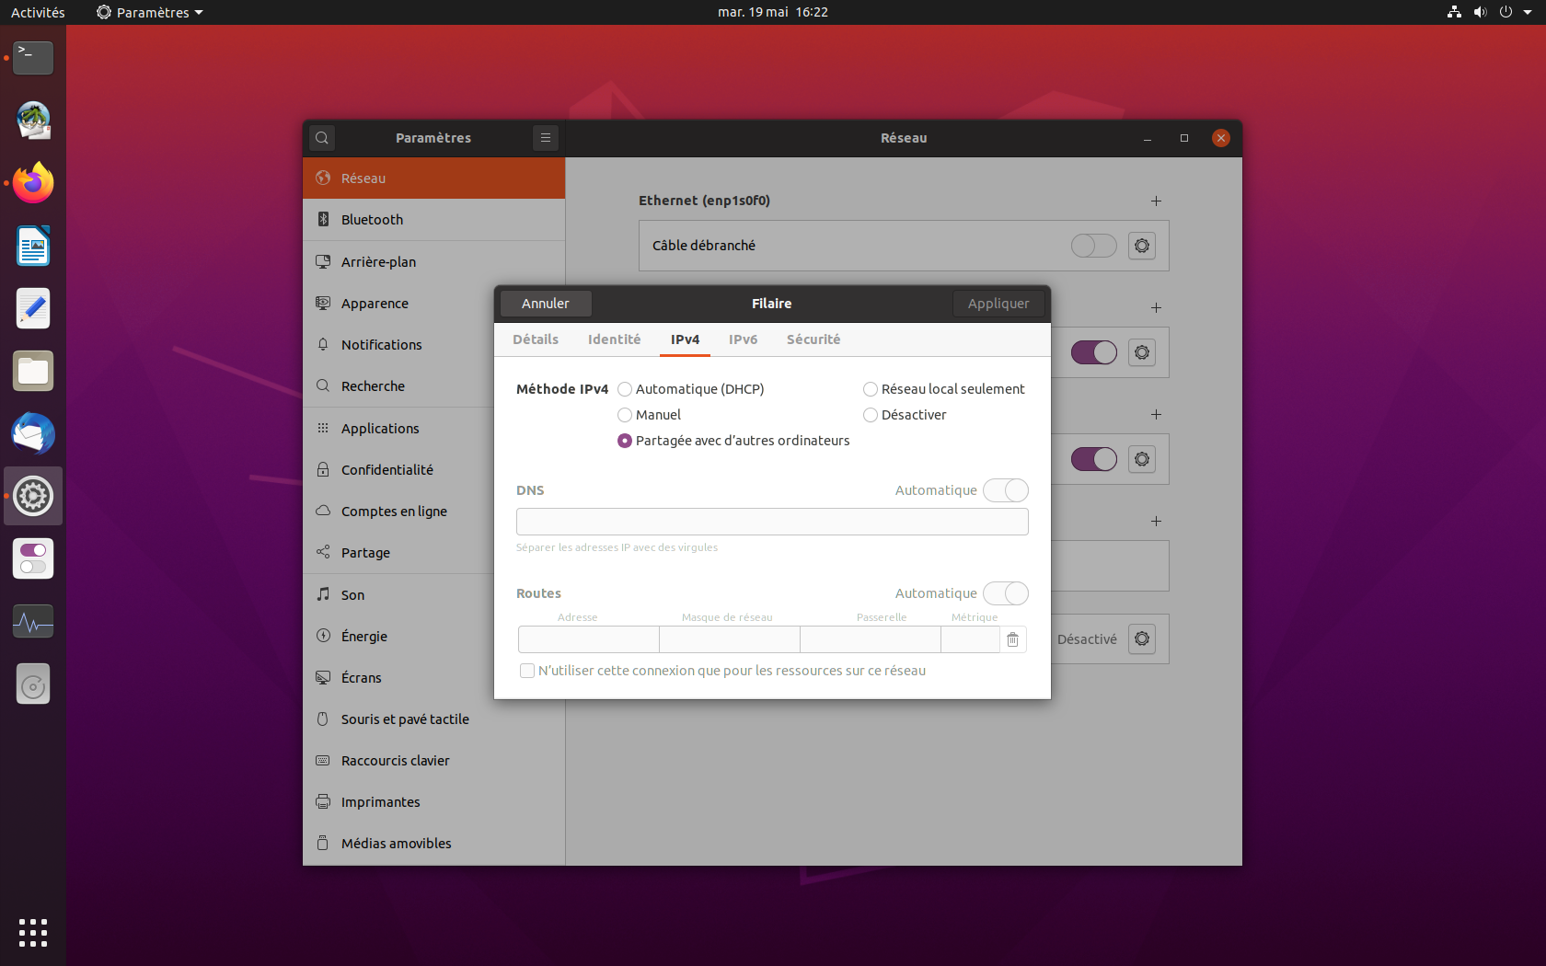1546x966 pixels.
Task: Select the Manuel IPv4 method
Action: [625, 415]
